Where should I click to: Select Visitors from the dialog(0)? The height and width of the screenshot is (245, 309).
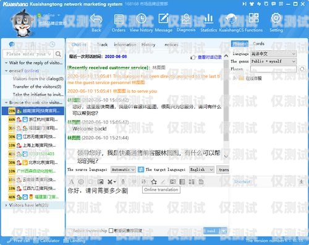click(x=38, y=79)
